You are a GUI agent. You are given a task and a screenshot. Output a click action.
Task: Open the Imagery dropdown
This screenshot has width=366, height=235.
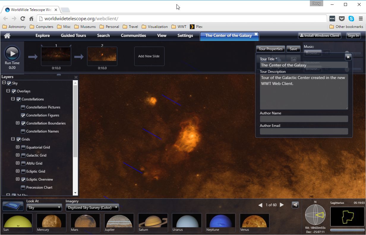click(x=92, y=208)
